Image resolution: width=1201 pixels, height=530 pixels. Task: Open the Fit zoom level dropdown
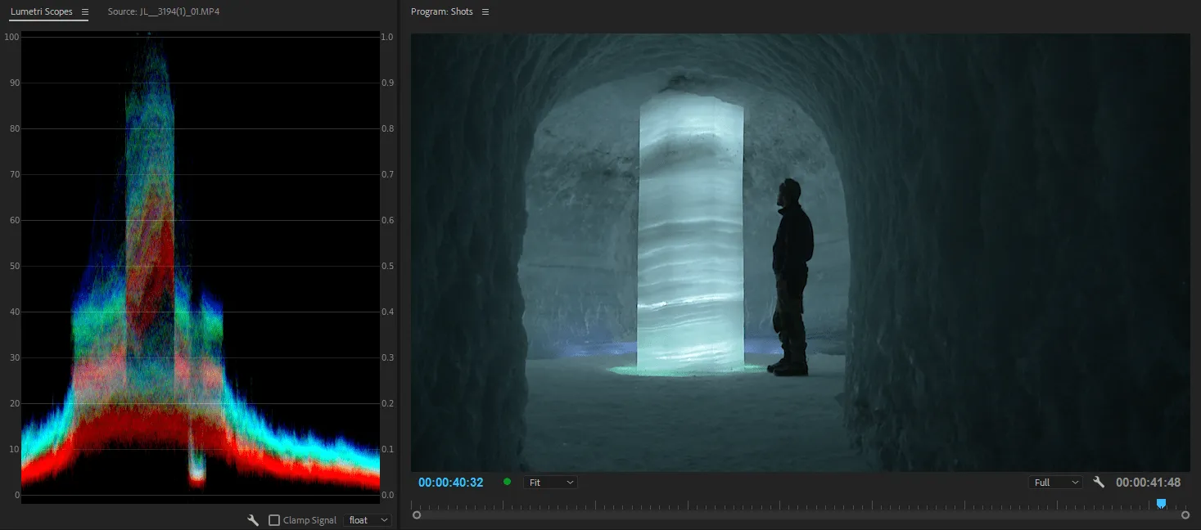pos(550,483)
